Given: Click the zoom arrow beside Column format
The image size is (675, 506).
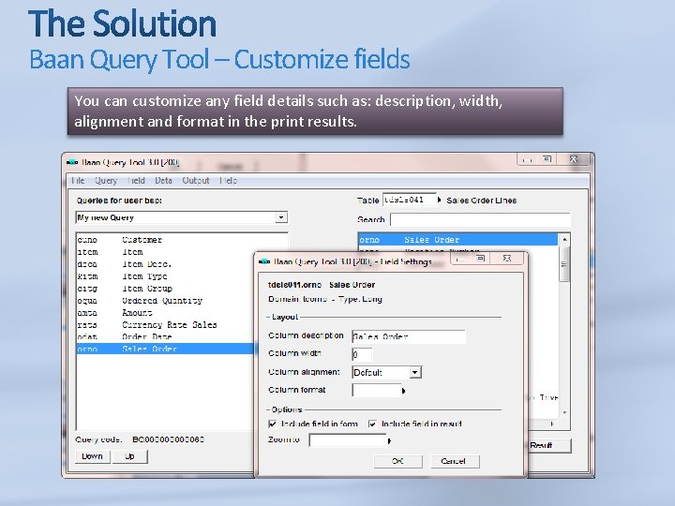Looking at the screenshot, I should [x=404, y=391].
